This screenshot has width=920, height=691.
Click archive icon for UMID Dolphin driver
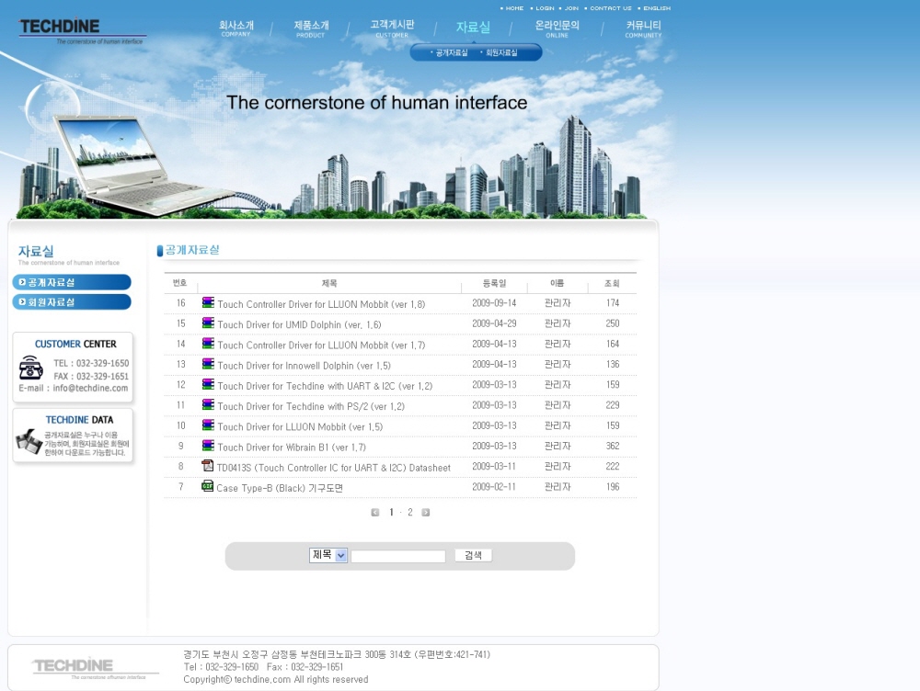(x=208, y=323)
